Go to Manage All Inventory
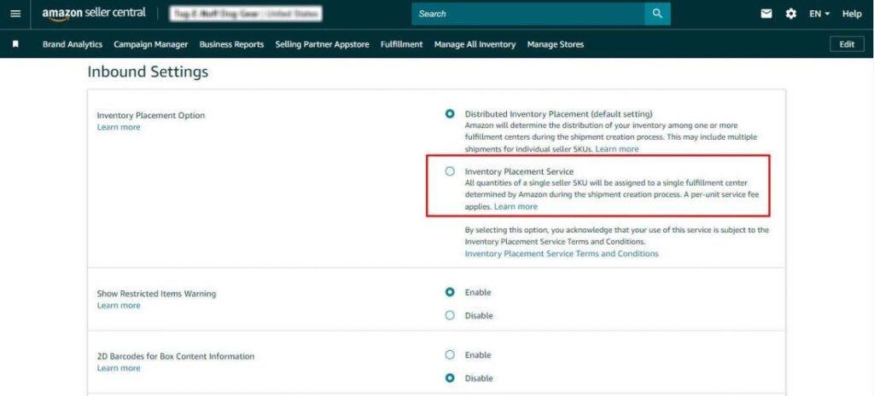This screenshot has height=396, width=874. pos(475,44)
